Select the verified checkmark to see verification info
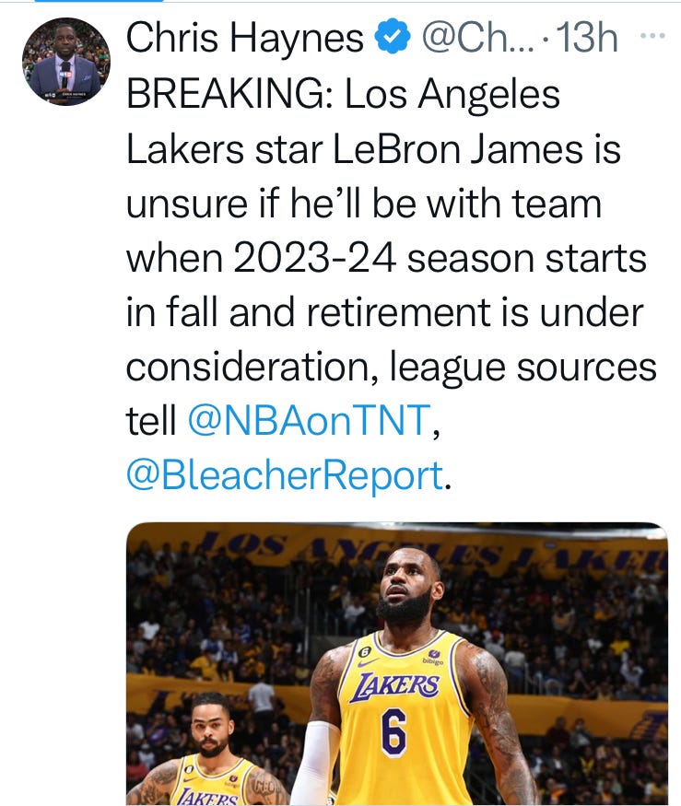 tap(393, 39)
